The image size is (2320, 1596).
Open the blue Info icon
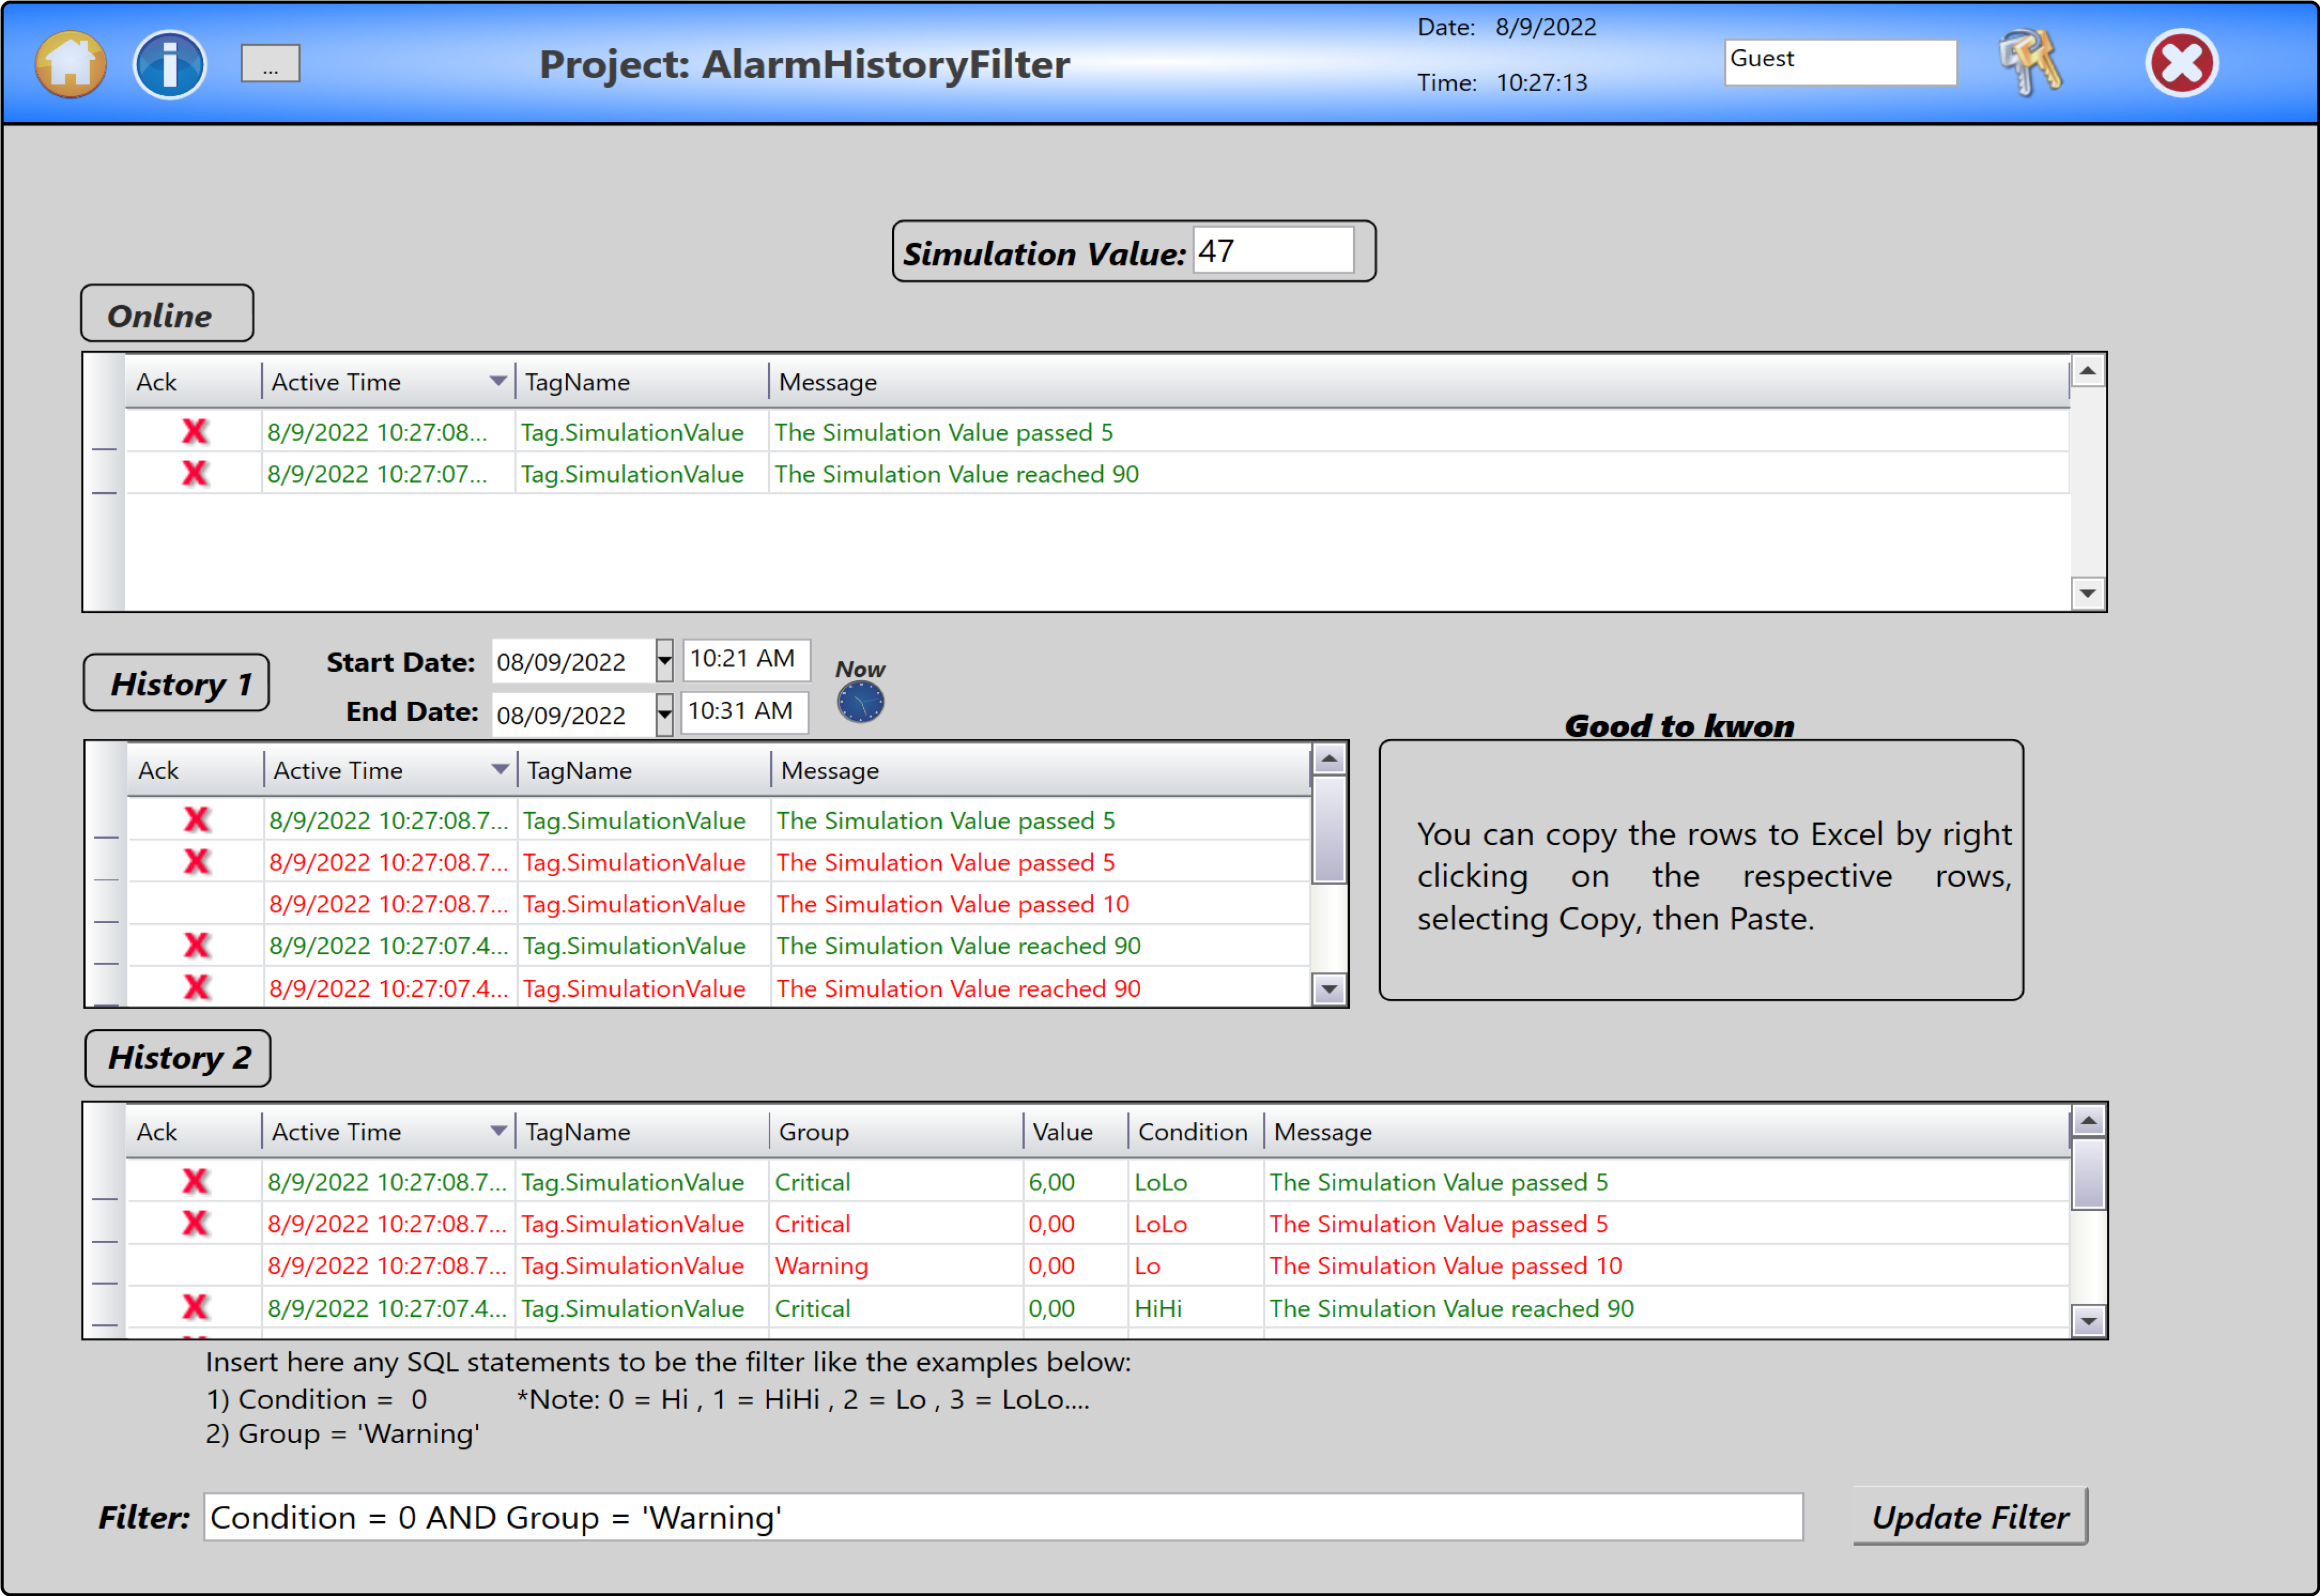(170, 65)
